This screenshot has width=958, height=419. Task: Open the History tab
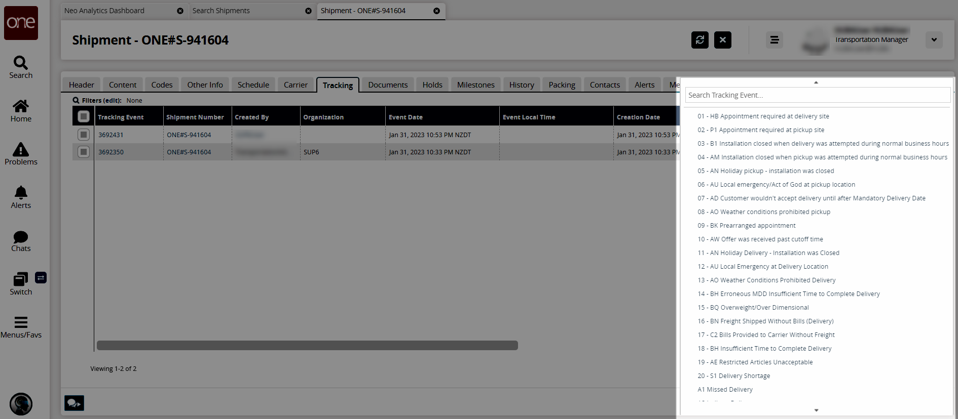point(522,85)
